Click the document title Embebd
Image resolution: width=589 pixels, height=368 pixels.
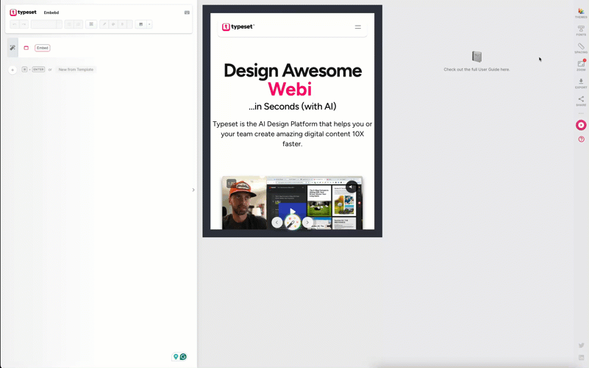click(x=51, y=12)
